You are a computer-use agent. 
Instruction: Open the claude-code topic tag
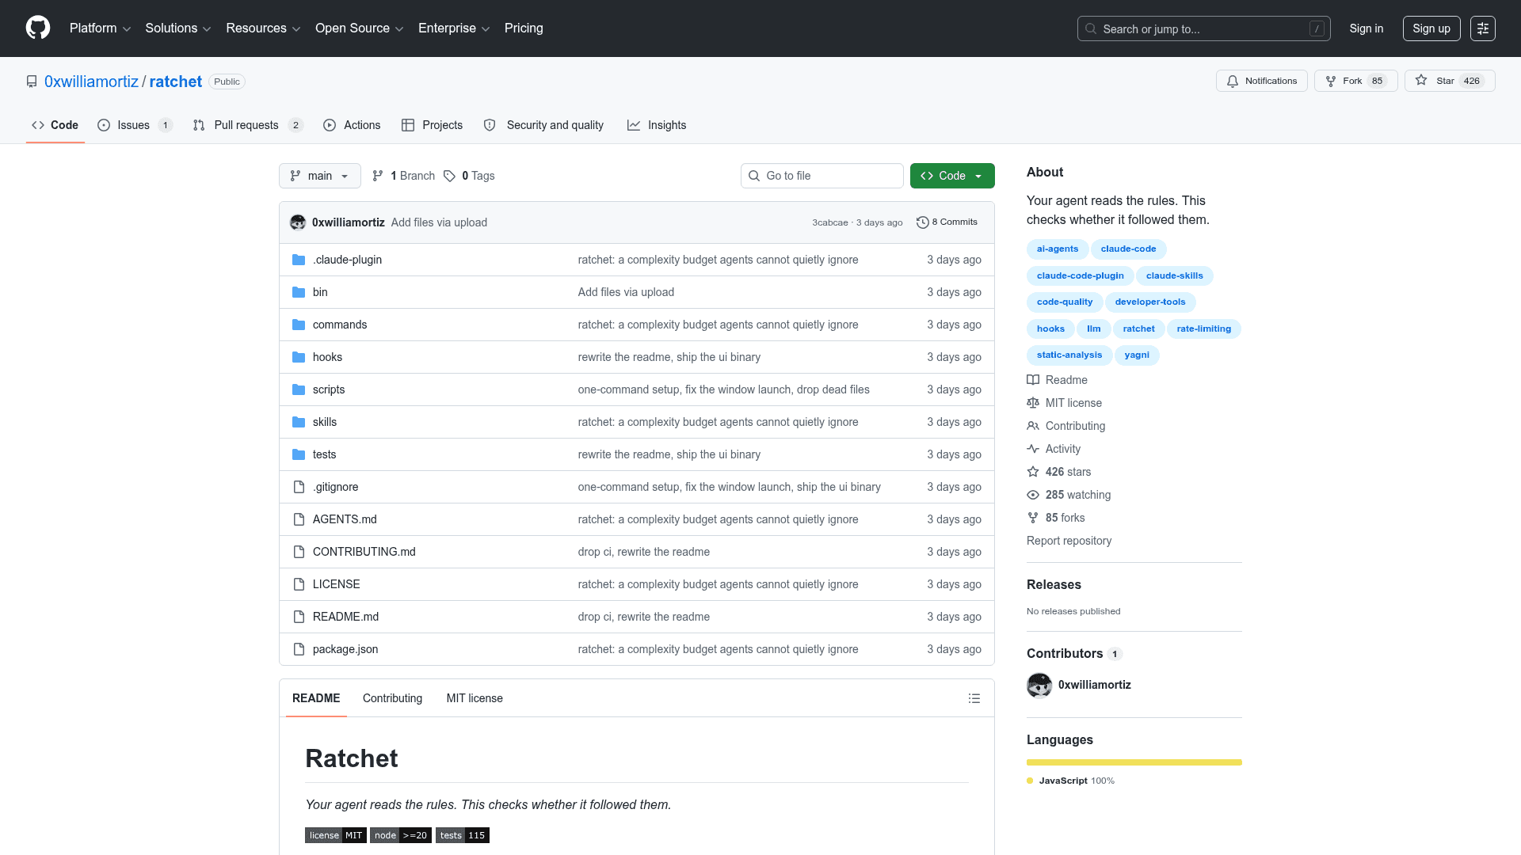[1128, 249]
